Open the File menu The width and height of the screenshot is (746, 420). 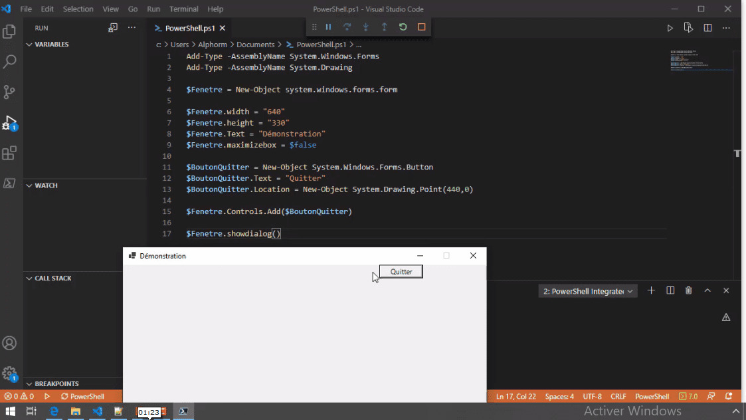26,9
